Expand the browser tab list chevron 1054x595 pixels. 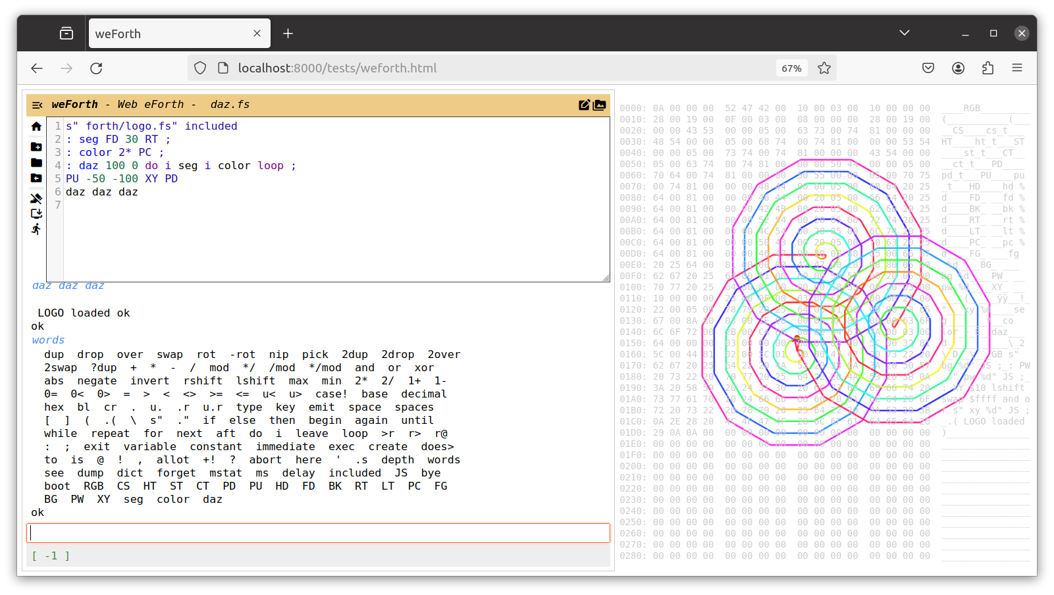pyautogui.click(x=905, y=33)
